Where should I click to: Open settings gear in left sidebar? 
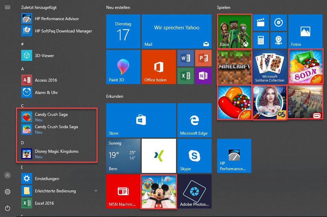pyautogui.click(x=8, y=192)
